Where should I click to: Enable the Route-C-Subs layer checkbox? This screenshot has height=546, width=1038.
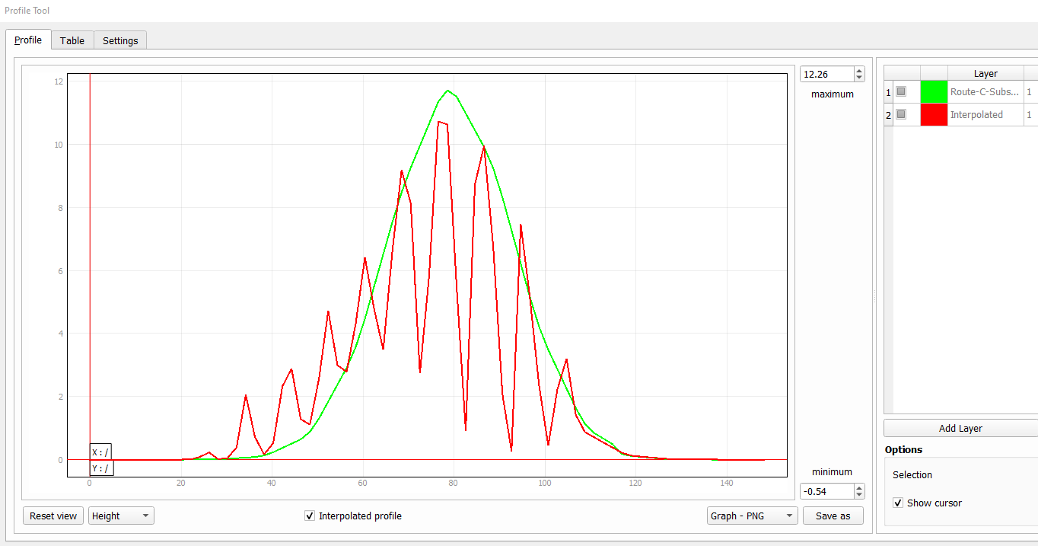[x=902, y=91]
